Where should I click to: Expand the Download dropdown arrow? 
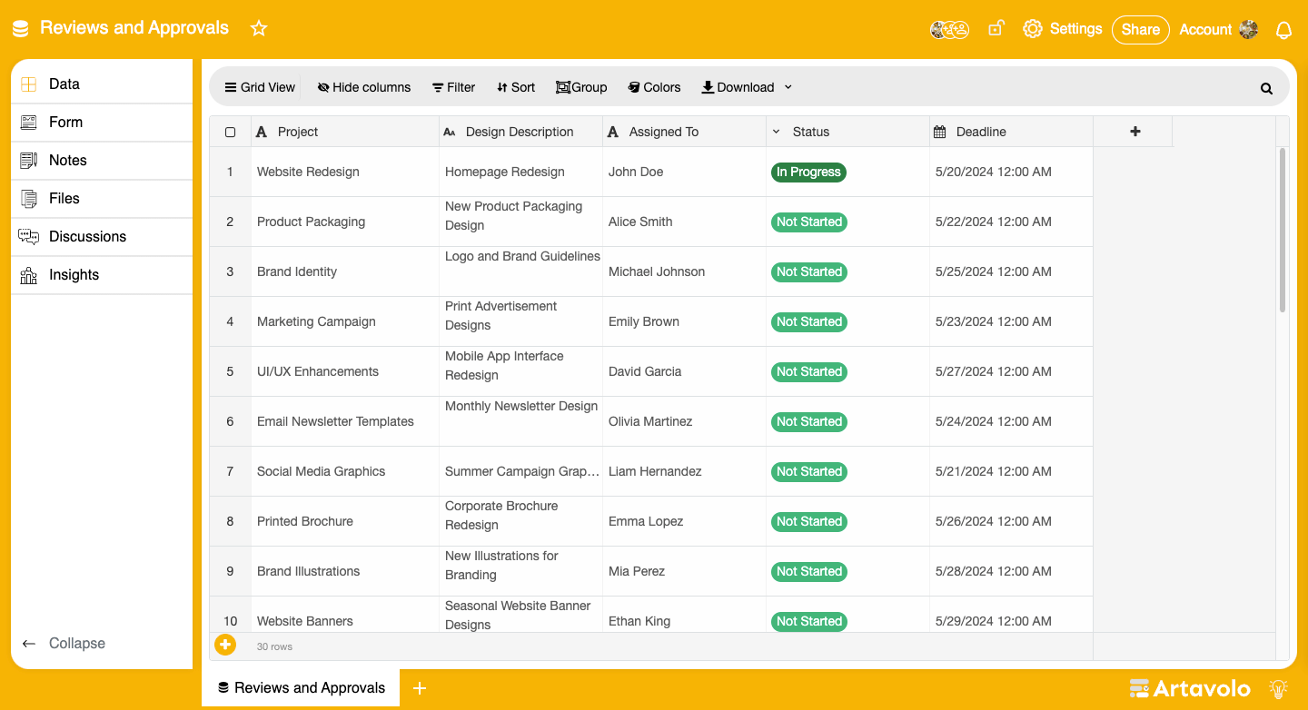pyautogui.click(x=788, y=87)
